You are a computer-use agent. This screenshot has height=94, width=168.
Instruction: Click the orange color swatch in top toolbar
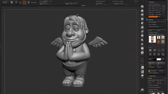click(x=24, y=2)
